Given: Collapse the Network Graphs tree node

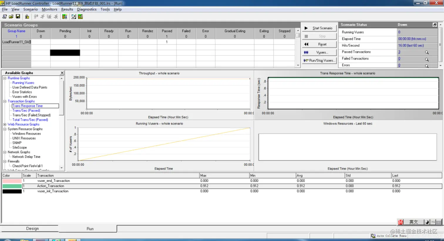Looking at the screenshot, I should (x=5, y=152).
